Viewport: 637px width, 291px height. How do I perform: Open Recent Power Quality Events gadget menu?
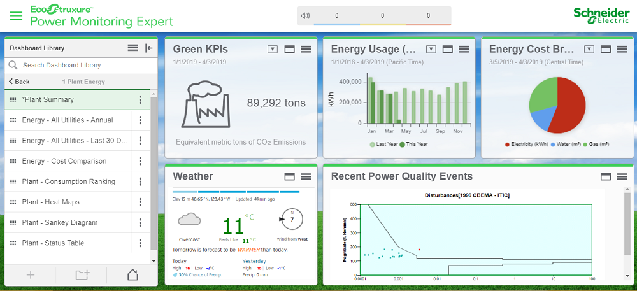[x=622, y=176]
